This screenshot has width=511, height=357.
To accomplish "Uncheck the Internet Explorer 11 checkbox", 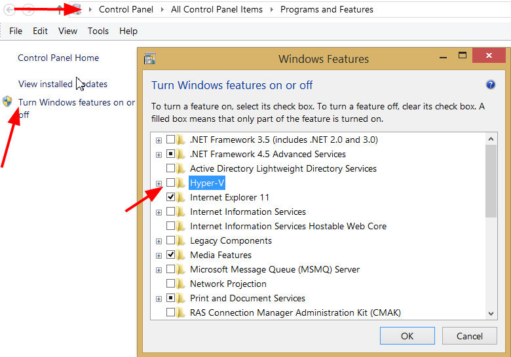I will [171, 197].
